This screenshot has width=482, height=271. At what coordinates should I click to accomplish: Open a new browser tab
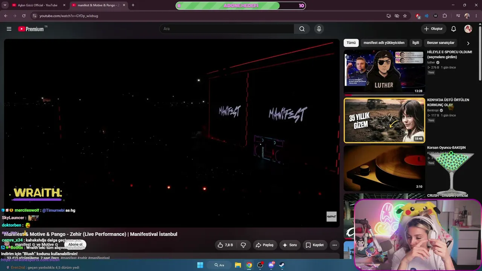(133, 5)
